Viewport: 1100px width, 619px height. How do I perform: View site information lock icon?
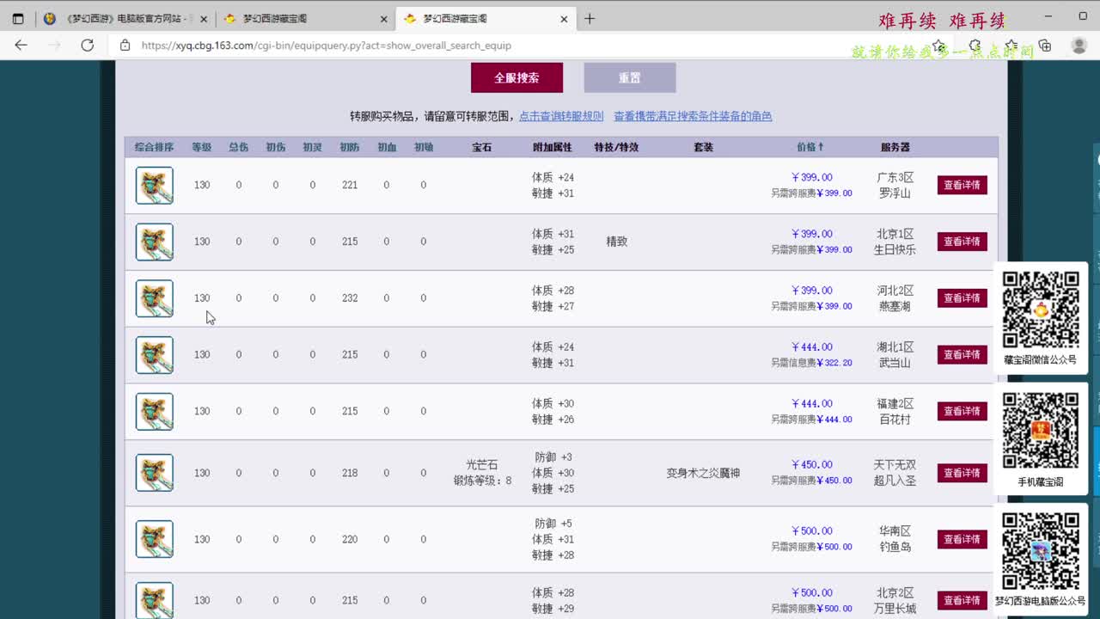click(x=125, y=46)
